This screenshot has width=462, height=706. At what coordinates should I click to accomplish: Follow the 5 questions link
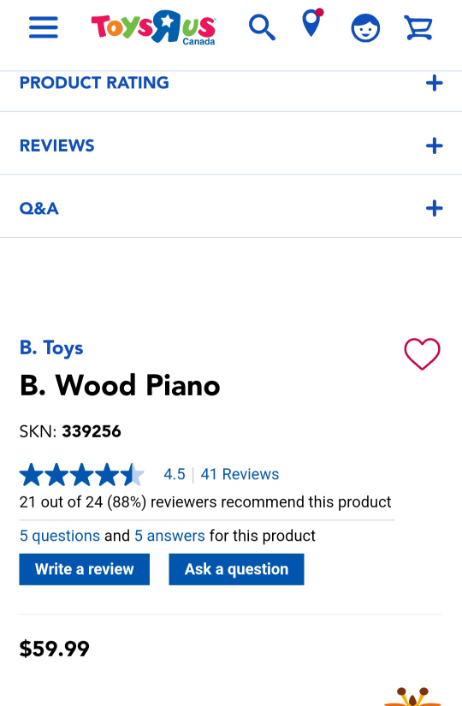tap(59, 536)
